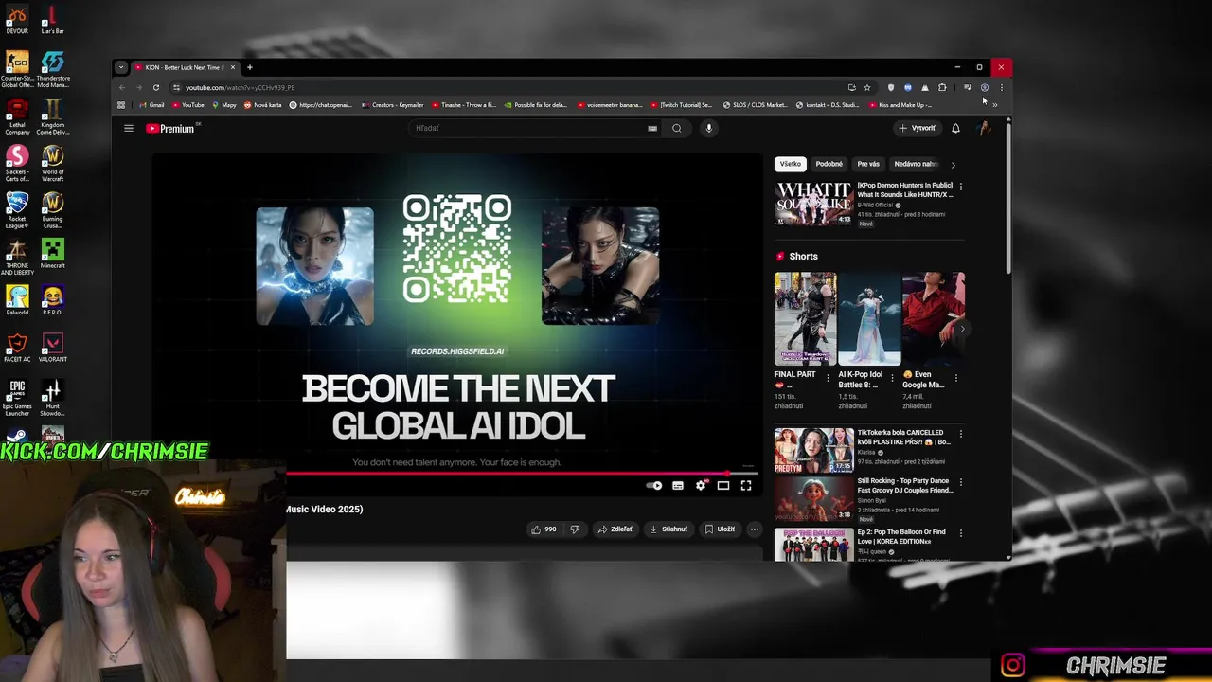Select the Palworld desktop icon
Image resolution: width=1212 pixels, height=682 pixels.
(17, 300)
